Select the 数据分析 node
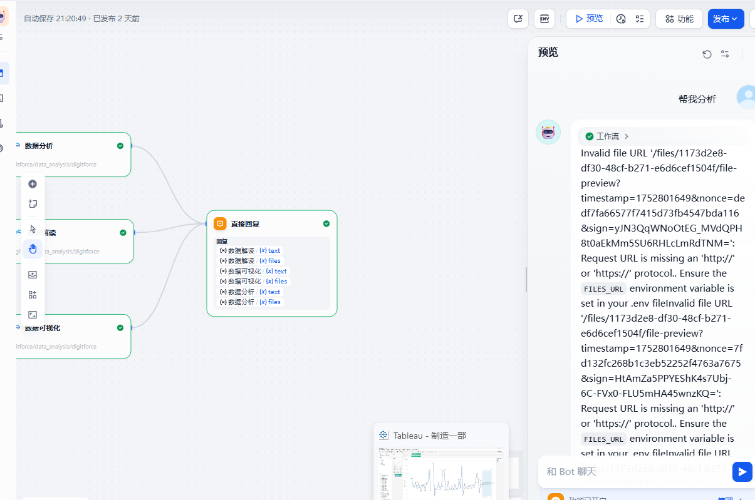 73,155
